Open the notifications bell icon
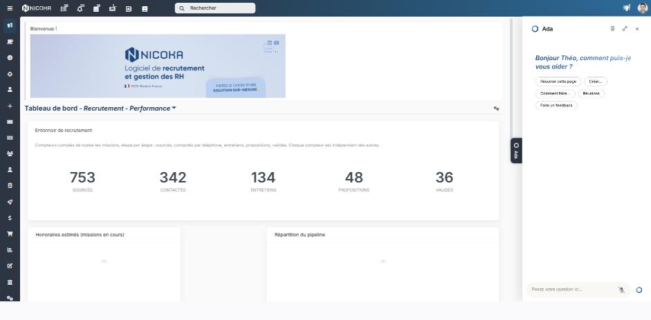The width and height of the screenshot is (651, 320). [x=80, y=8]
